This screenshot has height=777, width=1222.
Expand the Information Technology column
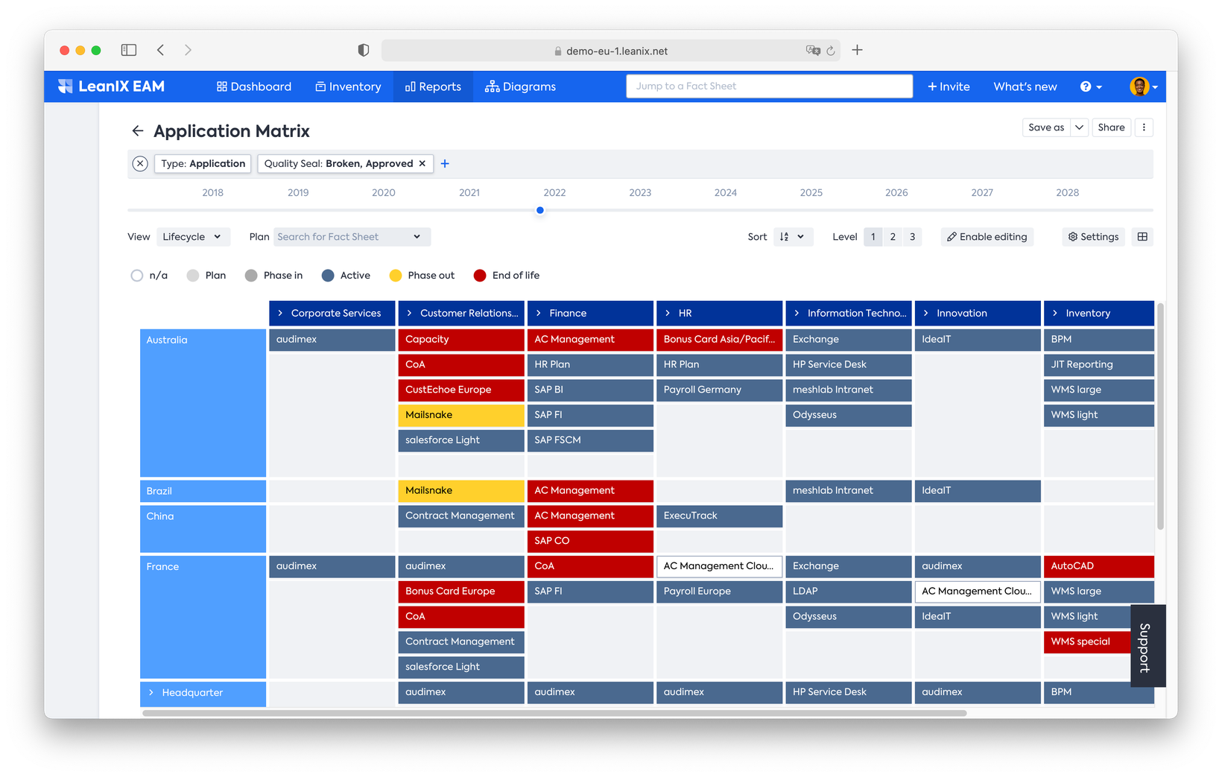[797, 314]
